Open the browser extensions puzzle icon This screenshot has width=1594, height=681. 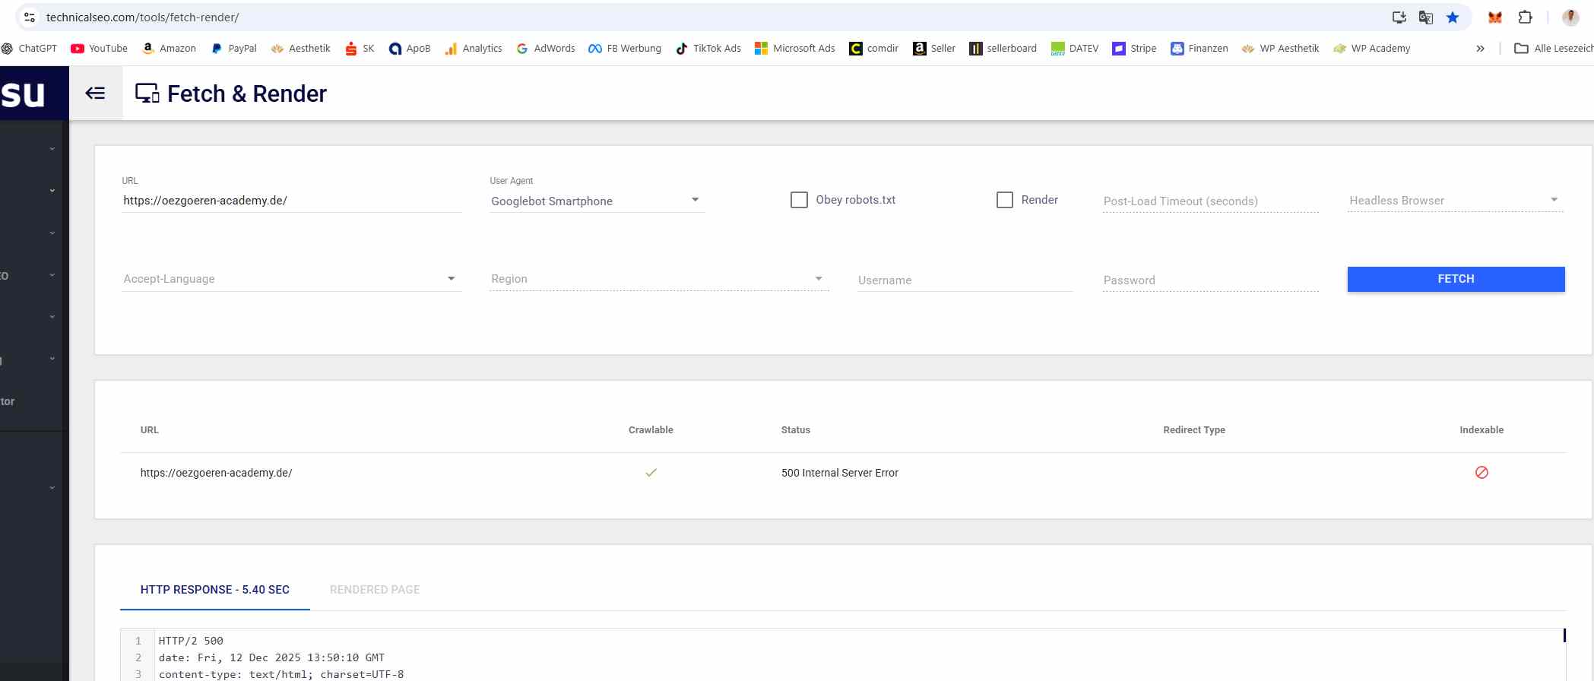click(1525, 17)
